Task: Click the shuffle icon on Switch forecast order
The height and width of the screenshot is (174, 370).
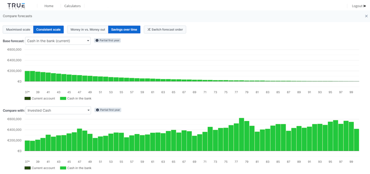Action: point(149,30)
